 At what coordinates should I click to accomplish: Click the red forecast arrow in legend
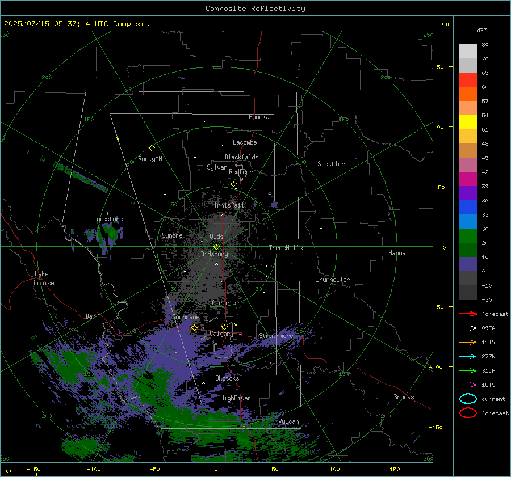pyautogui.click(x=468, y=314)
